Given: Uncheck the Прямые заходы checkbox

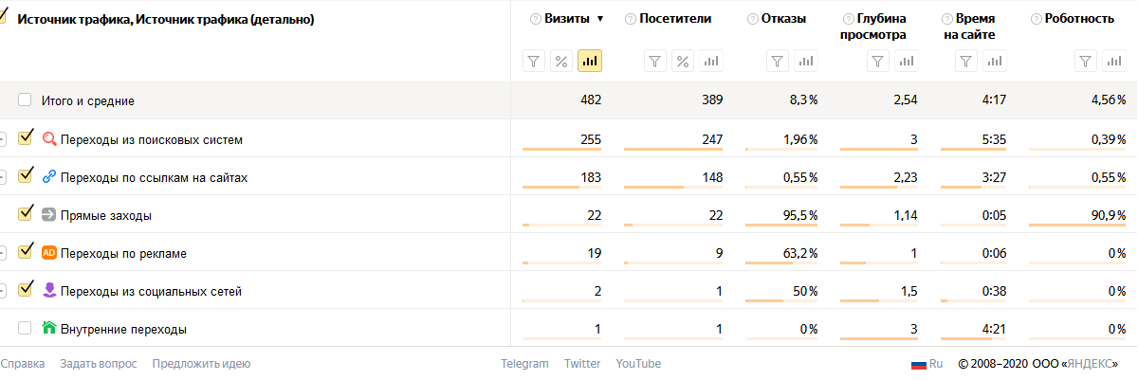Looking at the screenshot, I should (26, 214).
